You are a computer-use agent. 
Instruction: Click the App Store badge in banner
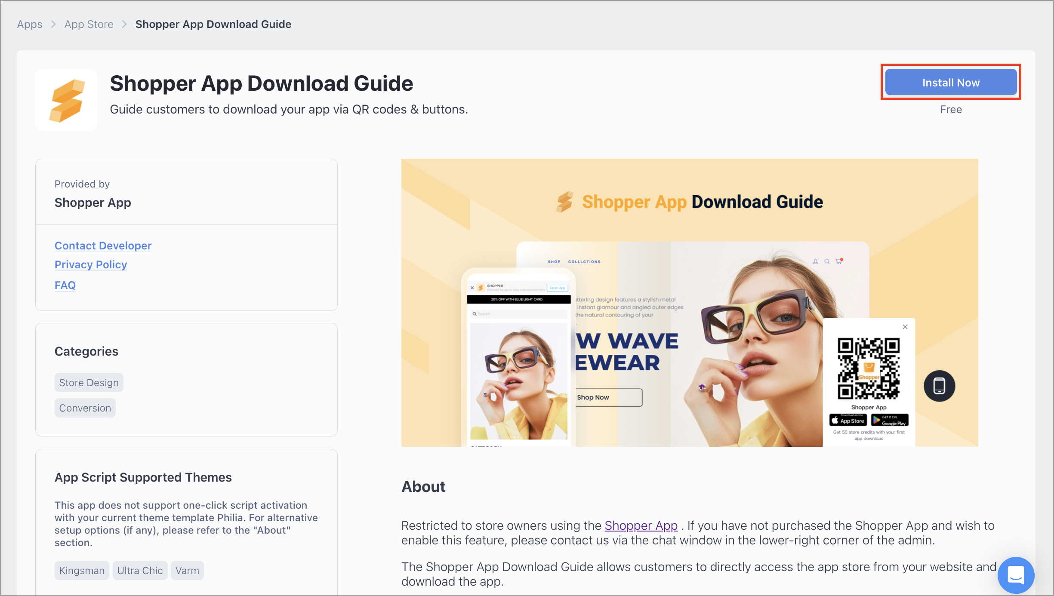pos(848,420)
